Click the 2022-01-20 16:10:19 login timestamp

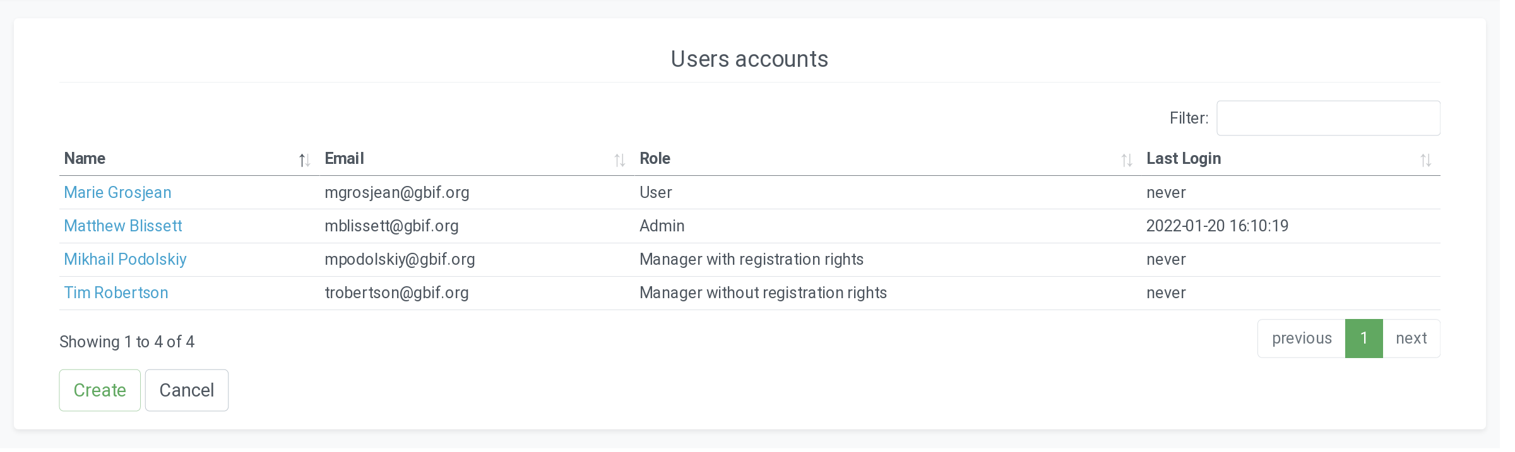point(1217,226)
